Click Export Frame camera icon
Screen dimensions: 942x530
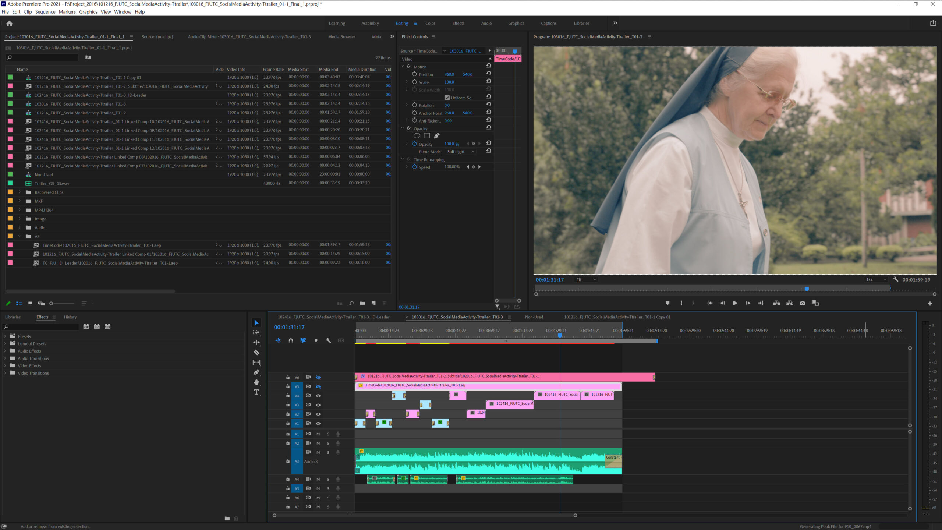click(803, 303)
